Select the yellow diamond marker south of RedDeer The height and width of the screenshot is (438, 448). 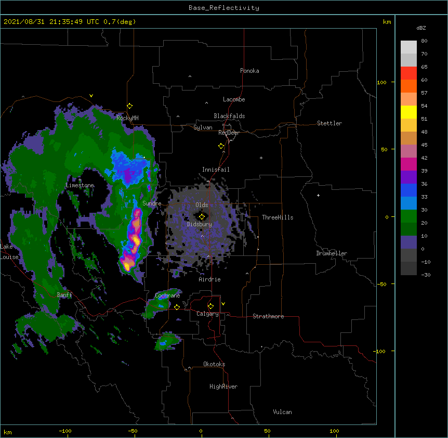[221, 146]
